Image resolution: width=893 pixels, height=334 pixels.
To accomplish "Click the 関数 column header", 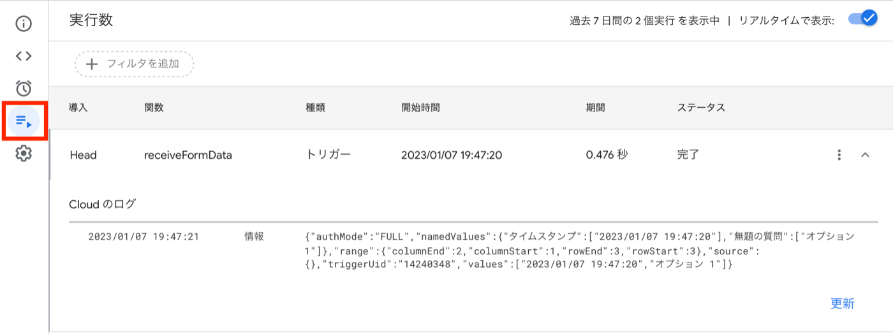I will coord(154,108).
